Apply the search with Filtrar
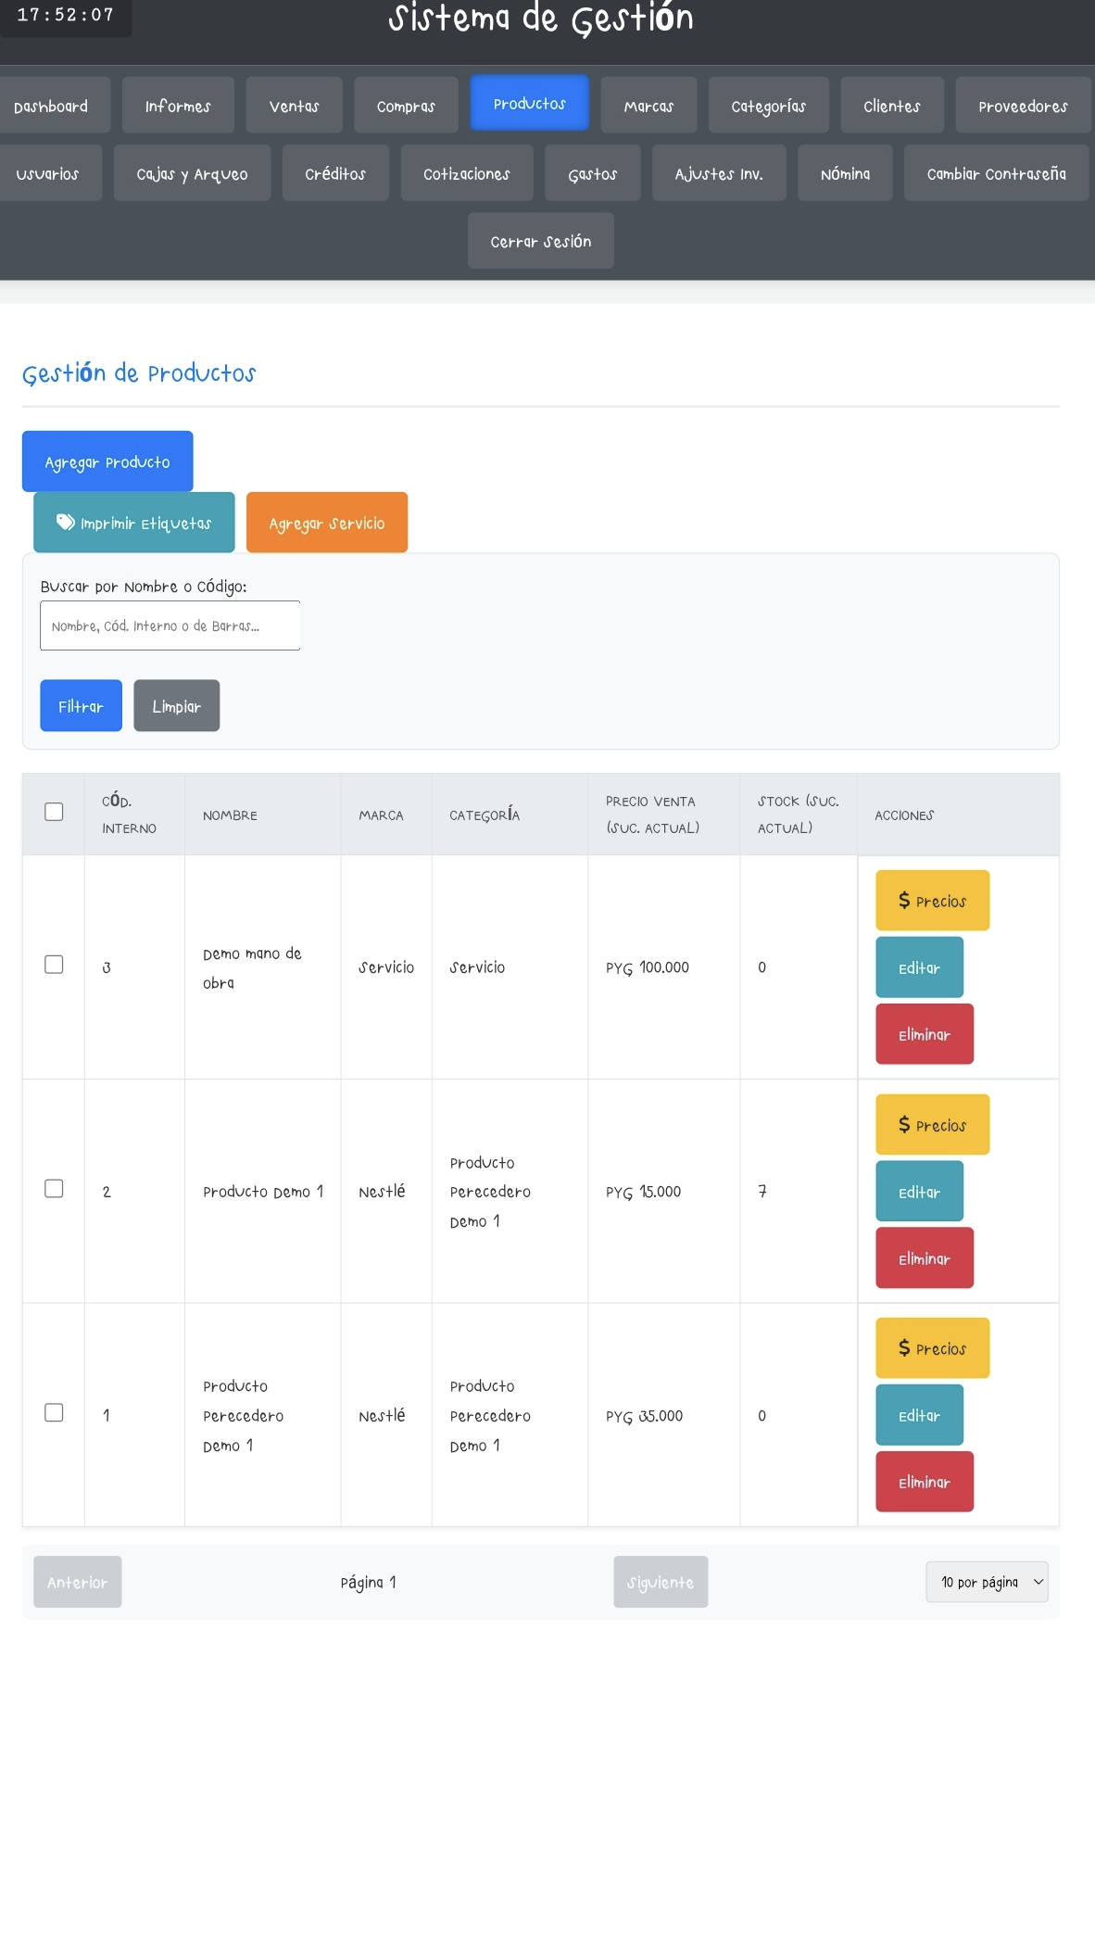The image size is (1095, 1946). pos(81,706)
